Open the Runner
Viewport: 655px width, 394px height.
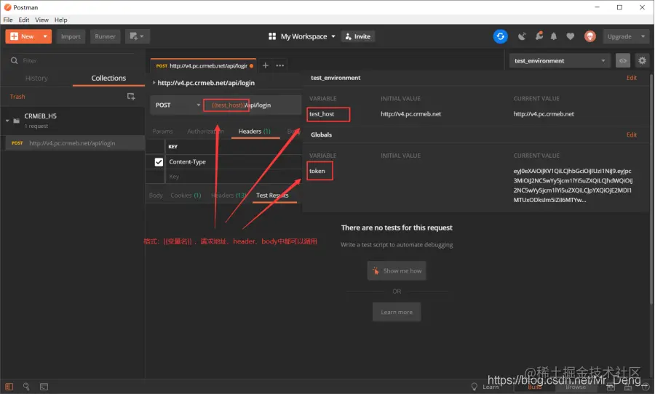(x=105, y=36)
